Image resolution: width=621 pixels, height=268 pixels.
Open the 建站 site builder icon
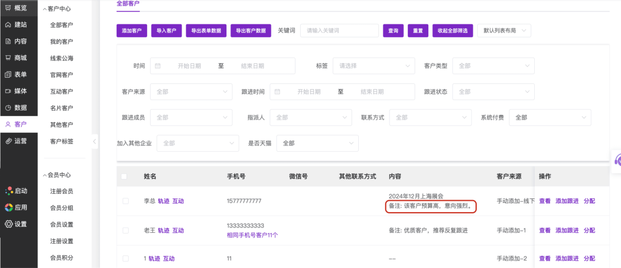click(8, 25)
